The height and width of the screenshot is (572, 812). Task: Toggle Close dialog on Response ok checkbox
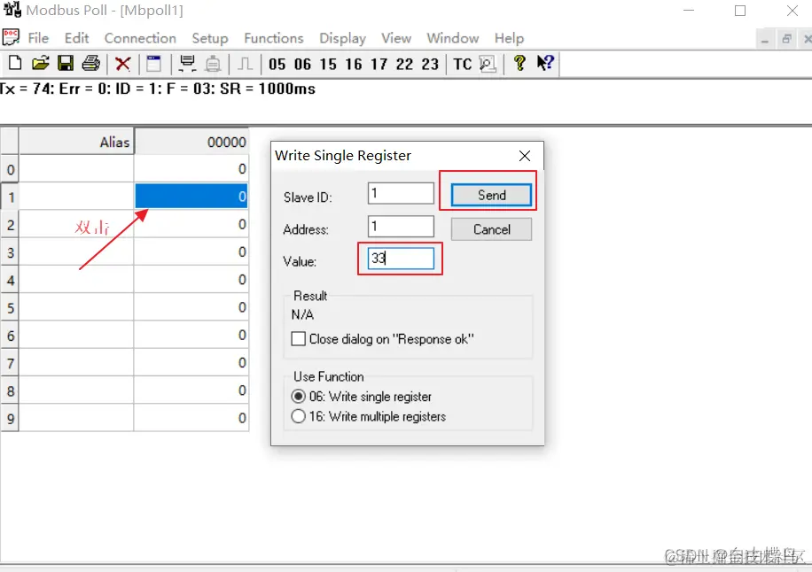pos(298,339)
